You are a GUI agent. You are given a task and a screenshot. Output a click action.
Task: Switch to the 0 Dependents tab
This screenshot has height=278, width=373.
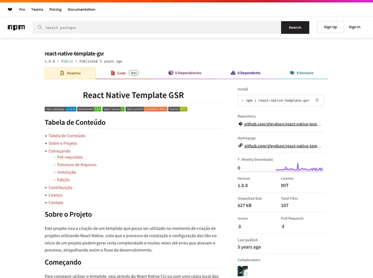246,73
